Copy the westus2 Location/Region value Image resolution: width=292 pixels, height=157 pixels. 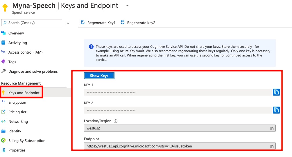tap(272, 128)
